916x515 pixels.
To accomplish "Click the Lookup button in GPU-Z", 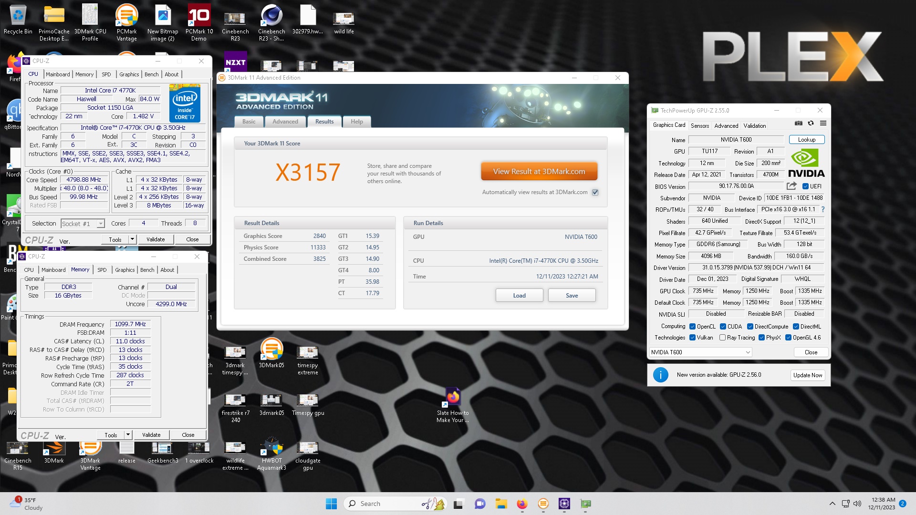I will 807,140.
